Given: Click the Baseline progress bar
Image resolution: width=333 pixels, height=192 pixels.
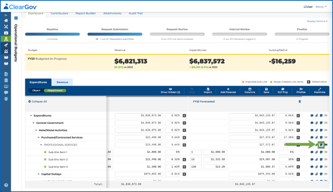Looking at the screenshot, I should tap(52, 34).
